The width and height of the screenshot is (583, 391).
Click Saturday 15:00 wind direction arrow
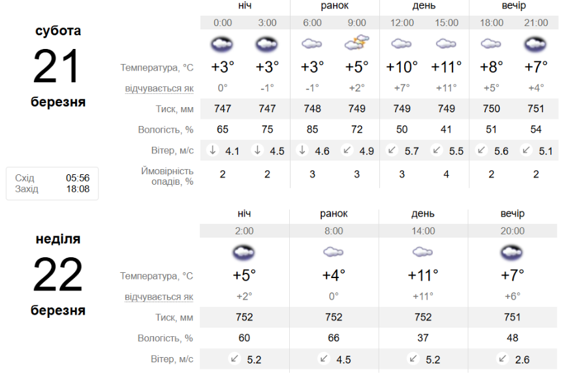coord(436,150)
